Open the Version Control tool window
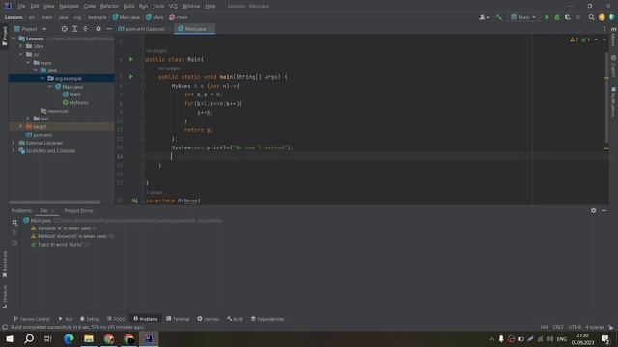 tap(31, 319)
